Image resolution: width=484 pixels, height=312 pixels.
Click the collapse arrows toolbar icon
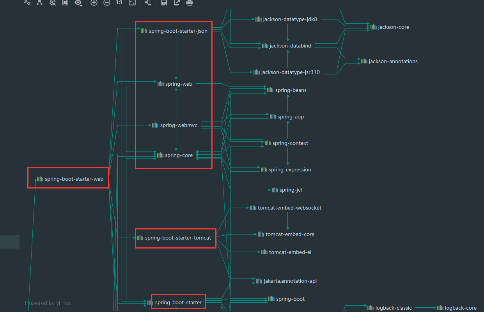point(27,2)
